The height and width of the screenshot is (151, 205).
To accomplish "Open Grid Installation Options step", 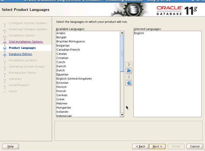I will tap(26, 42).
